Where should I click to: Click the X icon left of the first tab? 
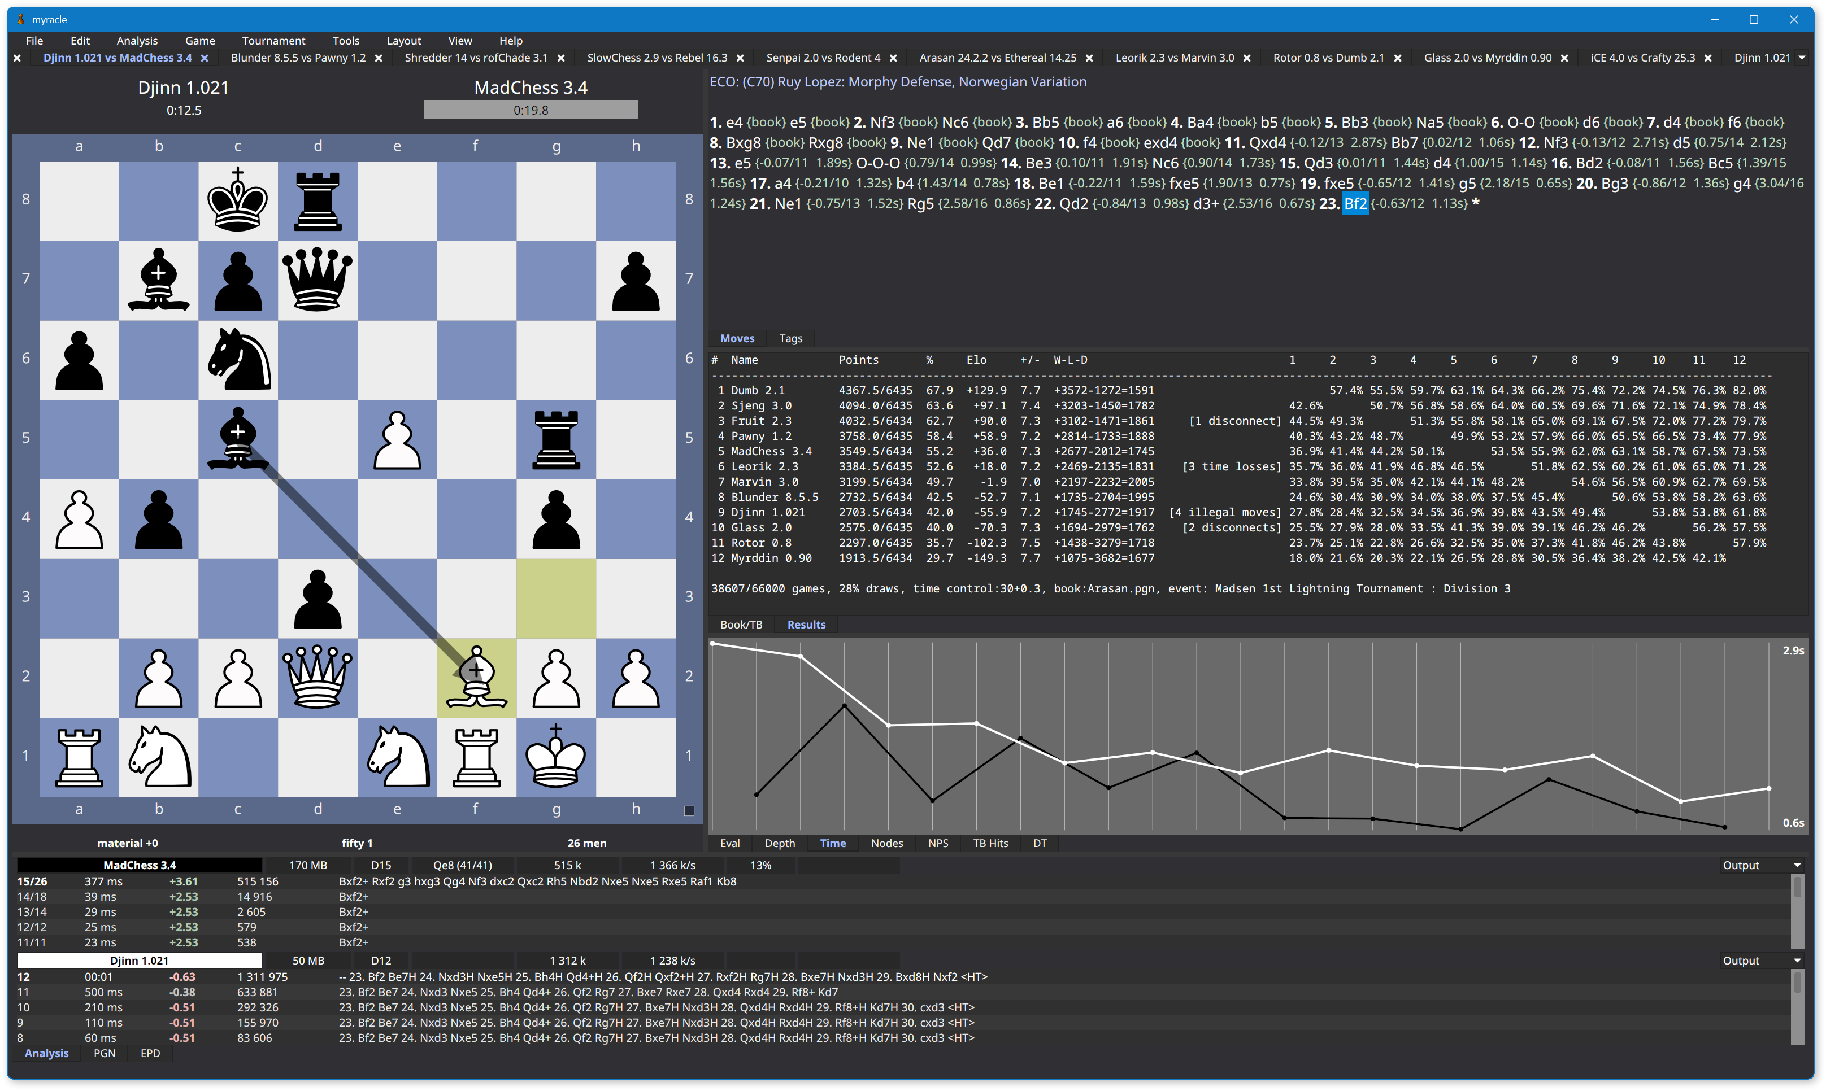click(17, 58)
